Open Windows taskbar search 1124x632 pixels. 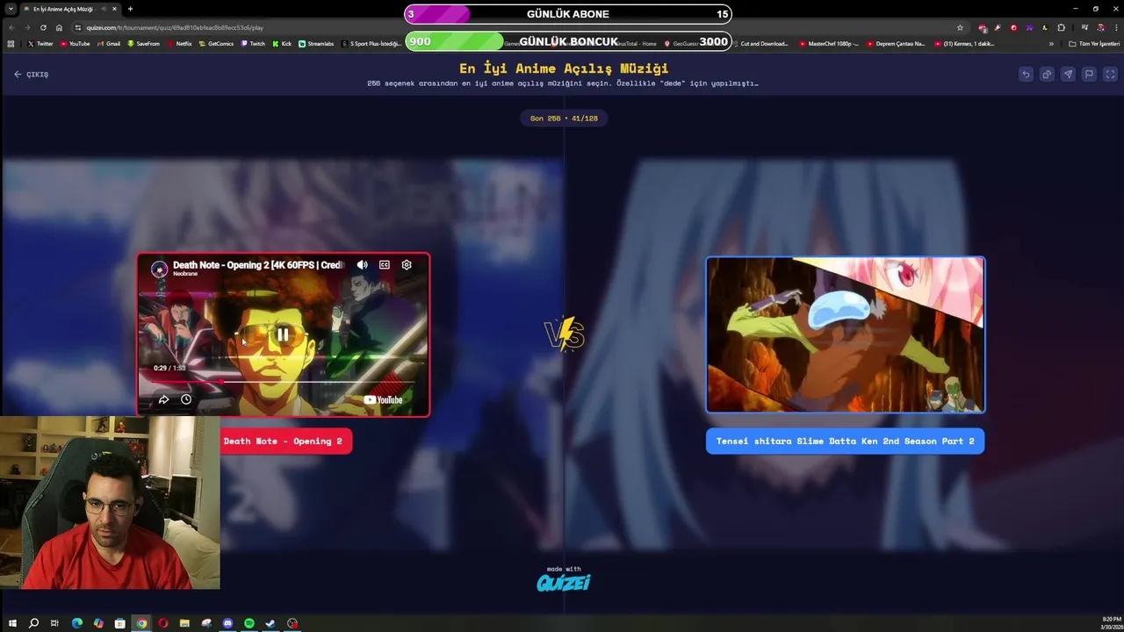[33, 623]
